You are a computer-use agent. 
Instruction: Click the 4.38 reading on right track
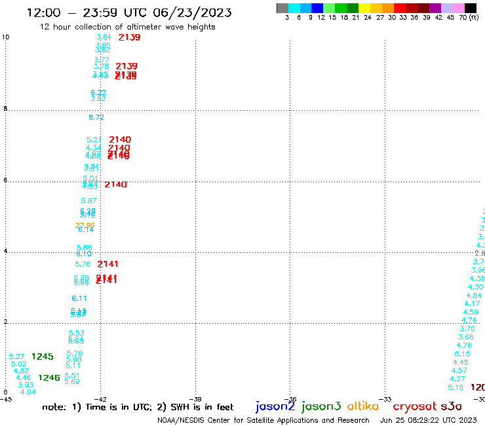pos(477,279)
